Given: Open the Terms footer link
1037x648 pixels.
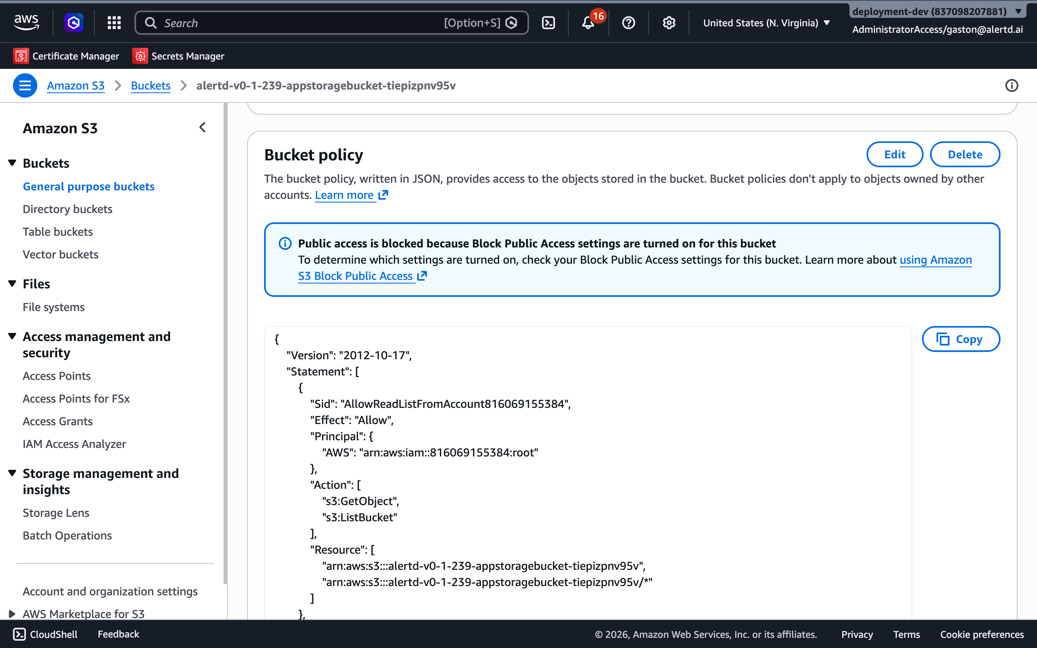Looking at the screenshot, I should 906,634.
